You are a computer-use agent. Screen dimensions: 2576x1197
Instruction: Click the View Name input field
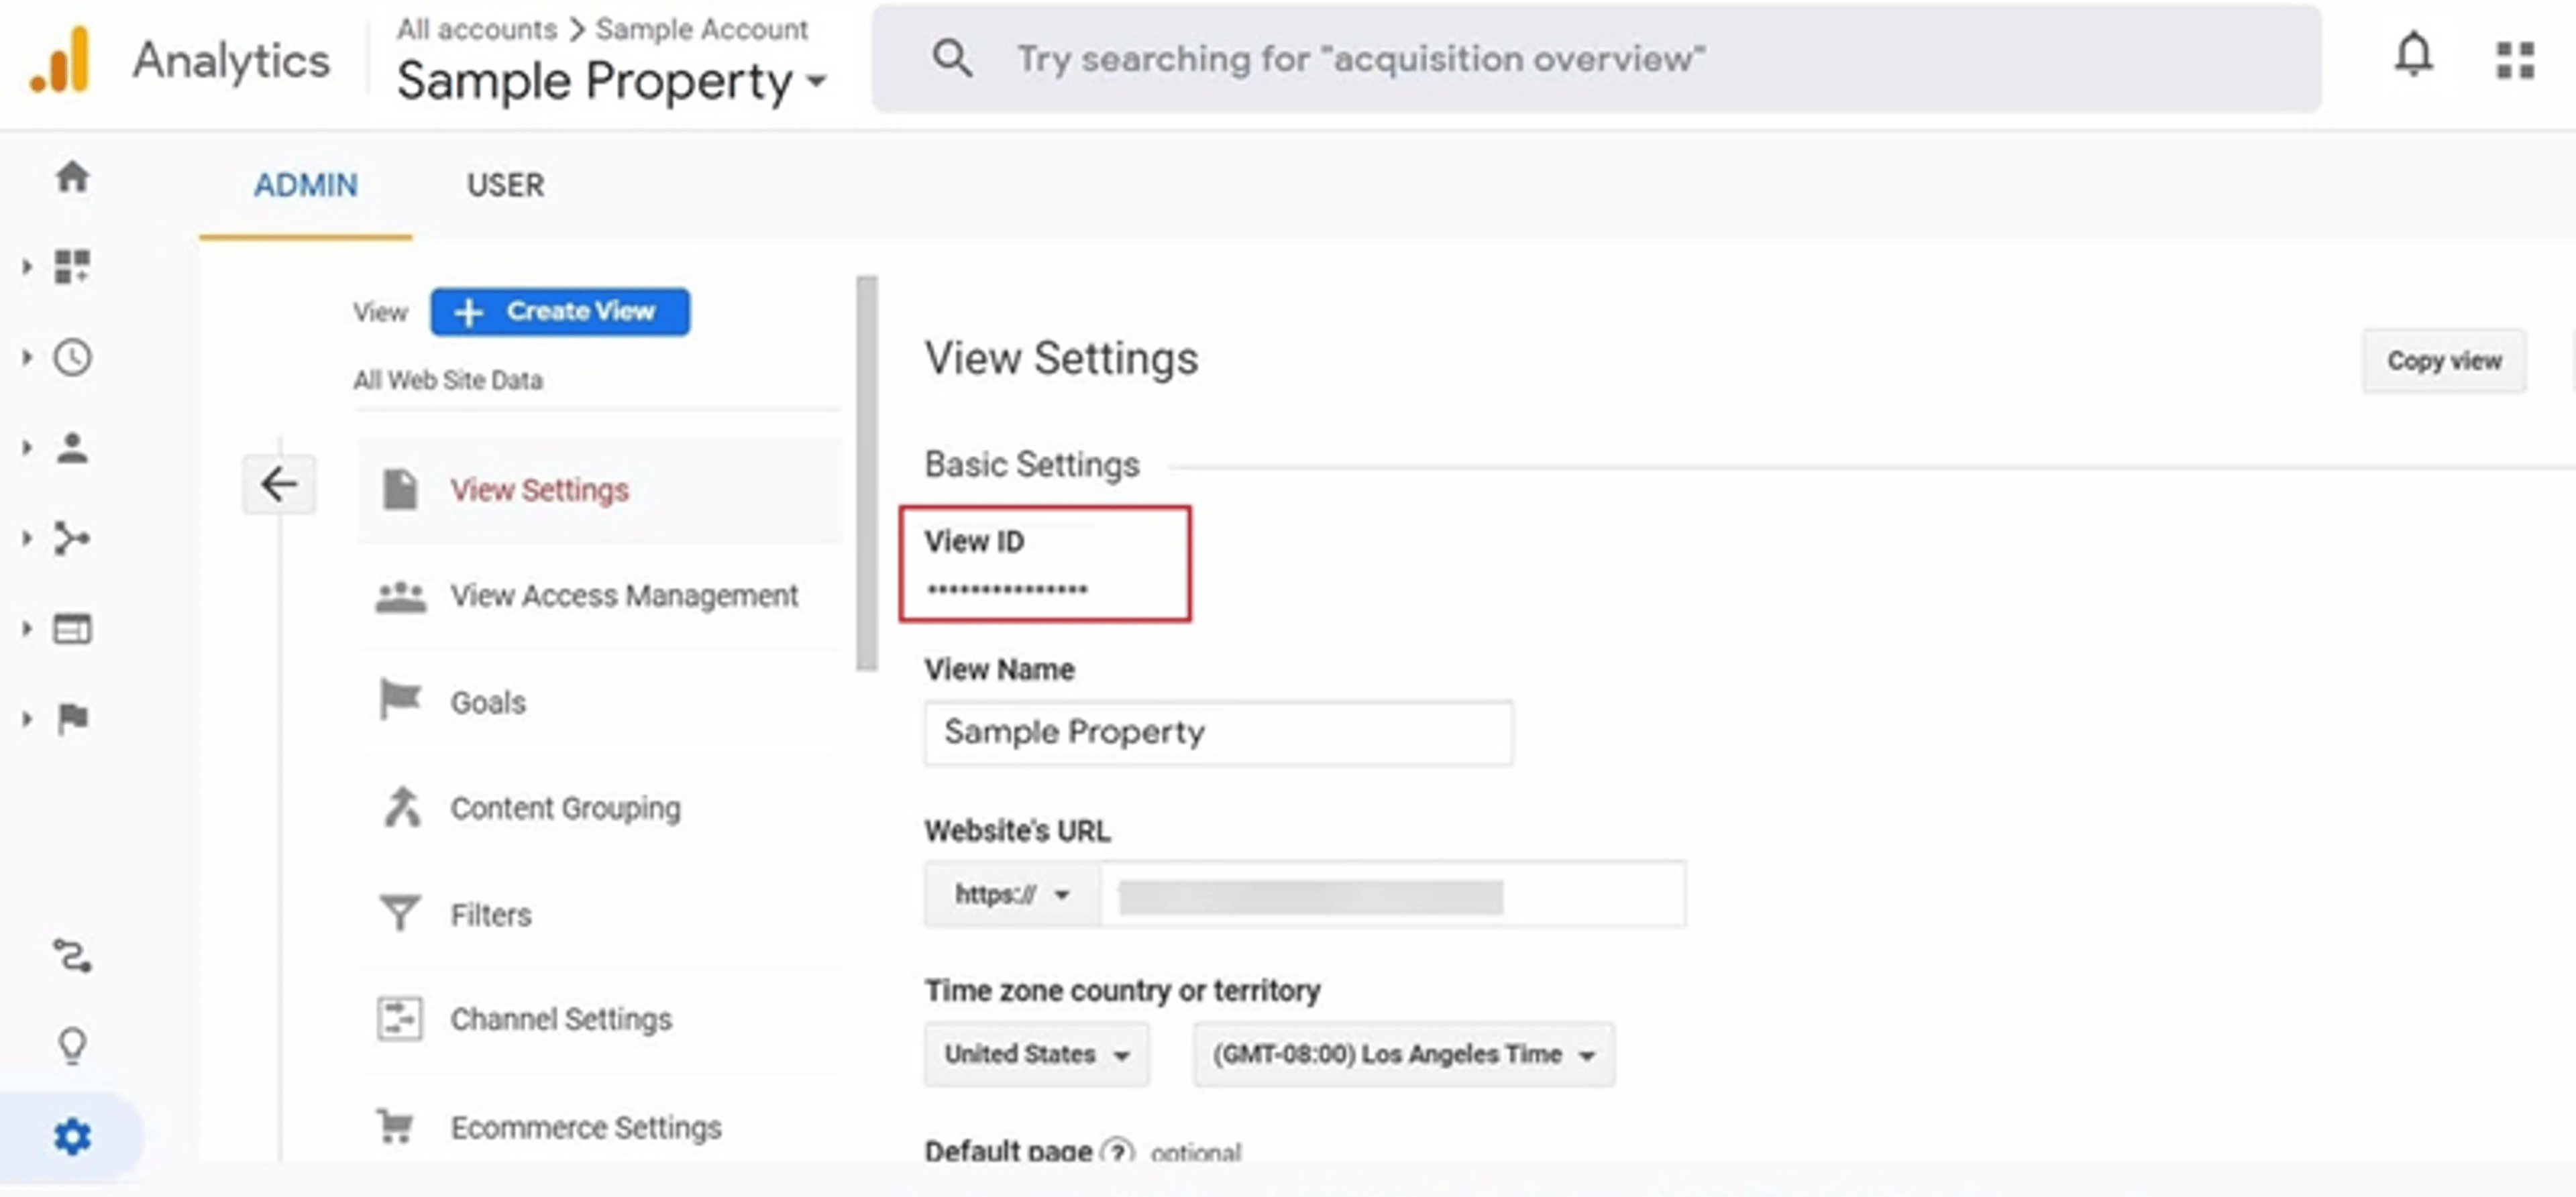[x=1218, y=733]
